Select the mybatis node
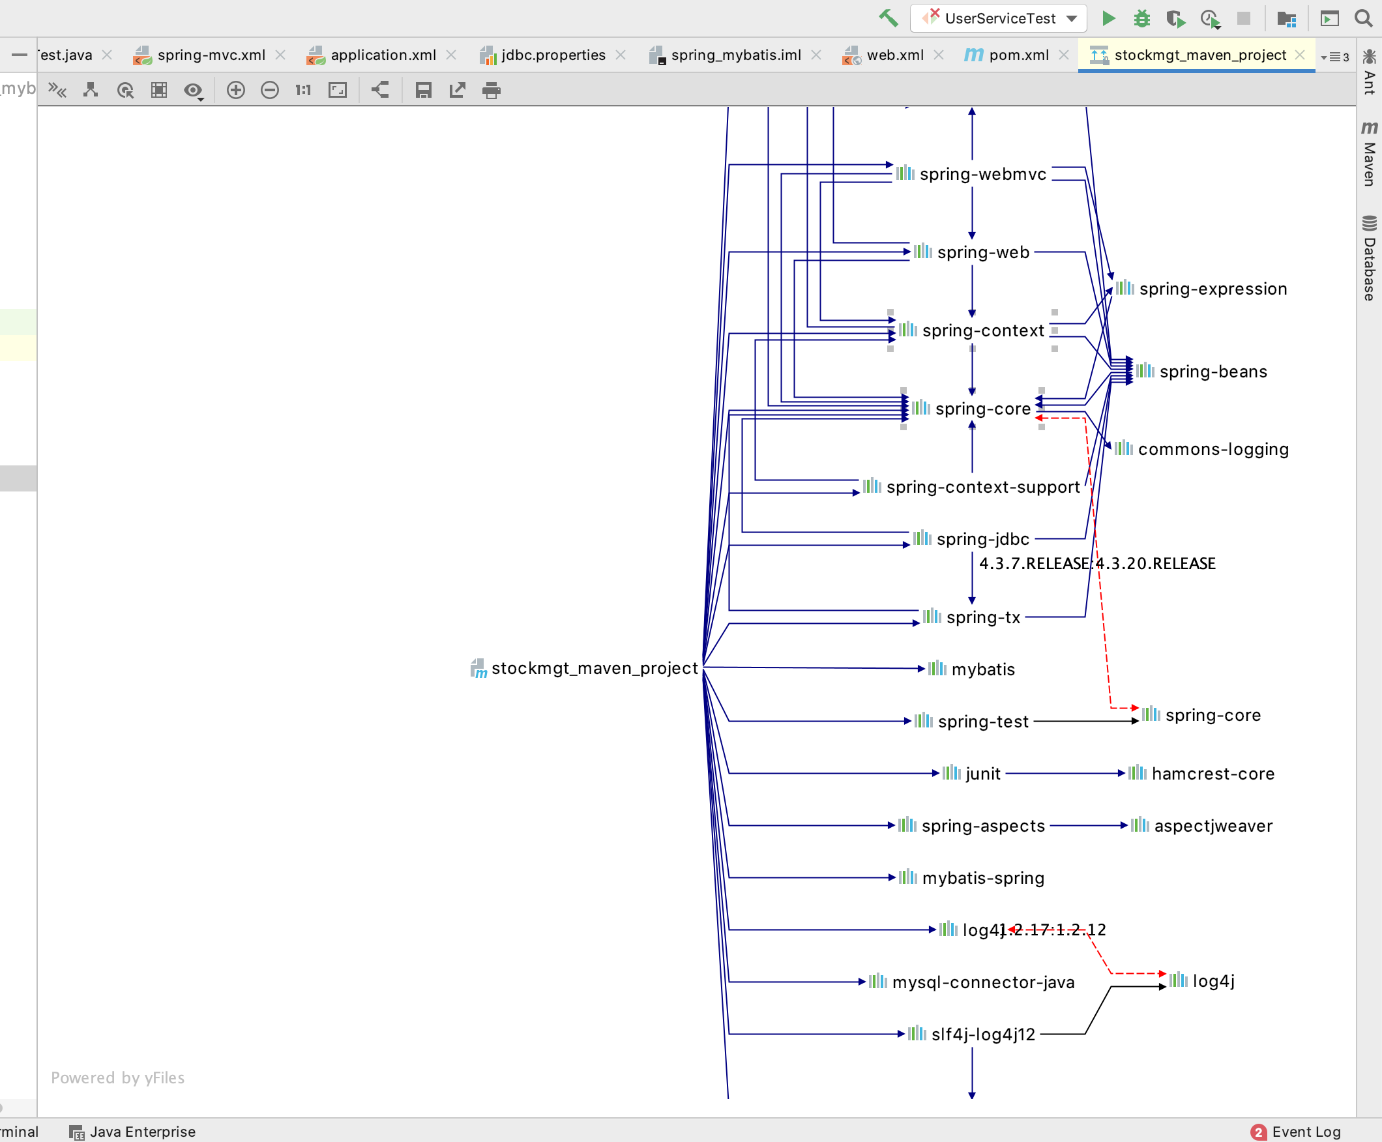Viewport: 1382px width, 1142px height. click(x=971, y=669)
